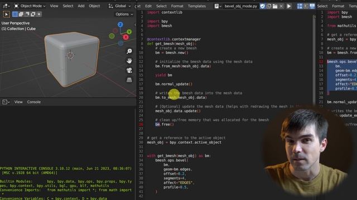This screenshot has height=200, width=357.
Task: Expand the viewport sidebar arrow
Action: [135, 24]
